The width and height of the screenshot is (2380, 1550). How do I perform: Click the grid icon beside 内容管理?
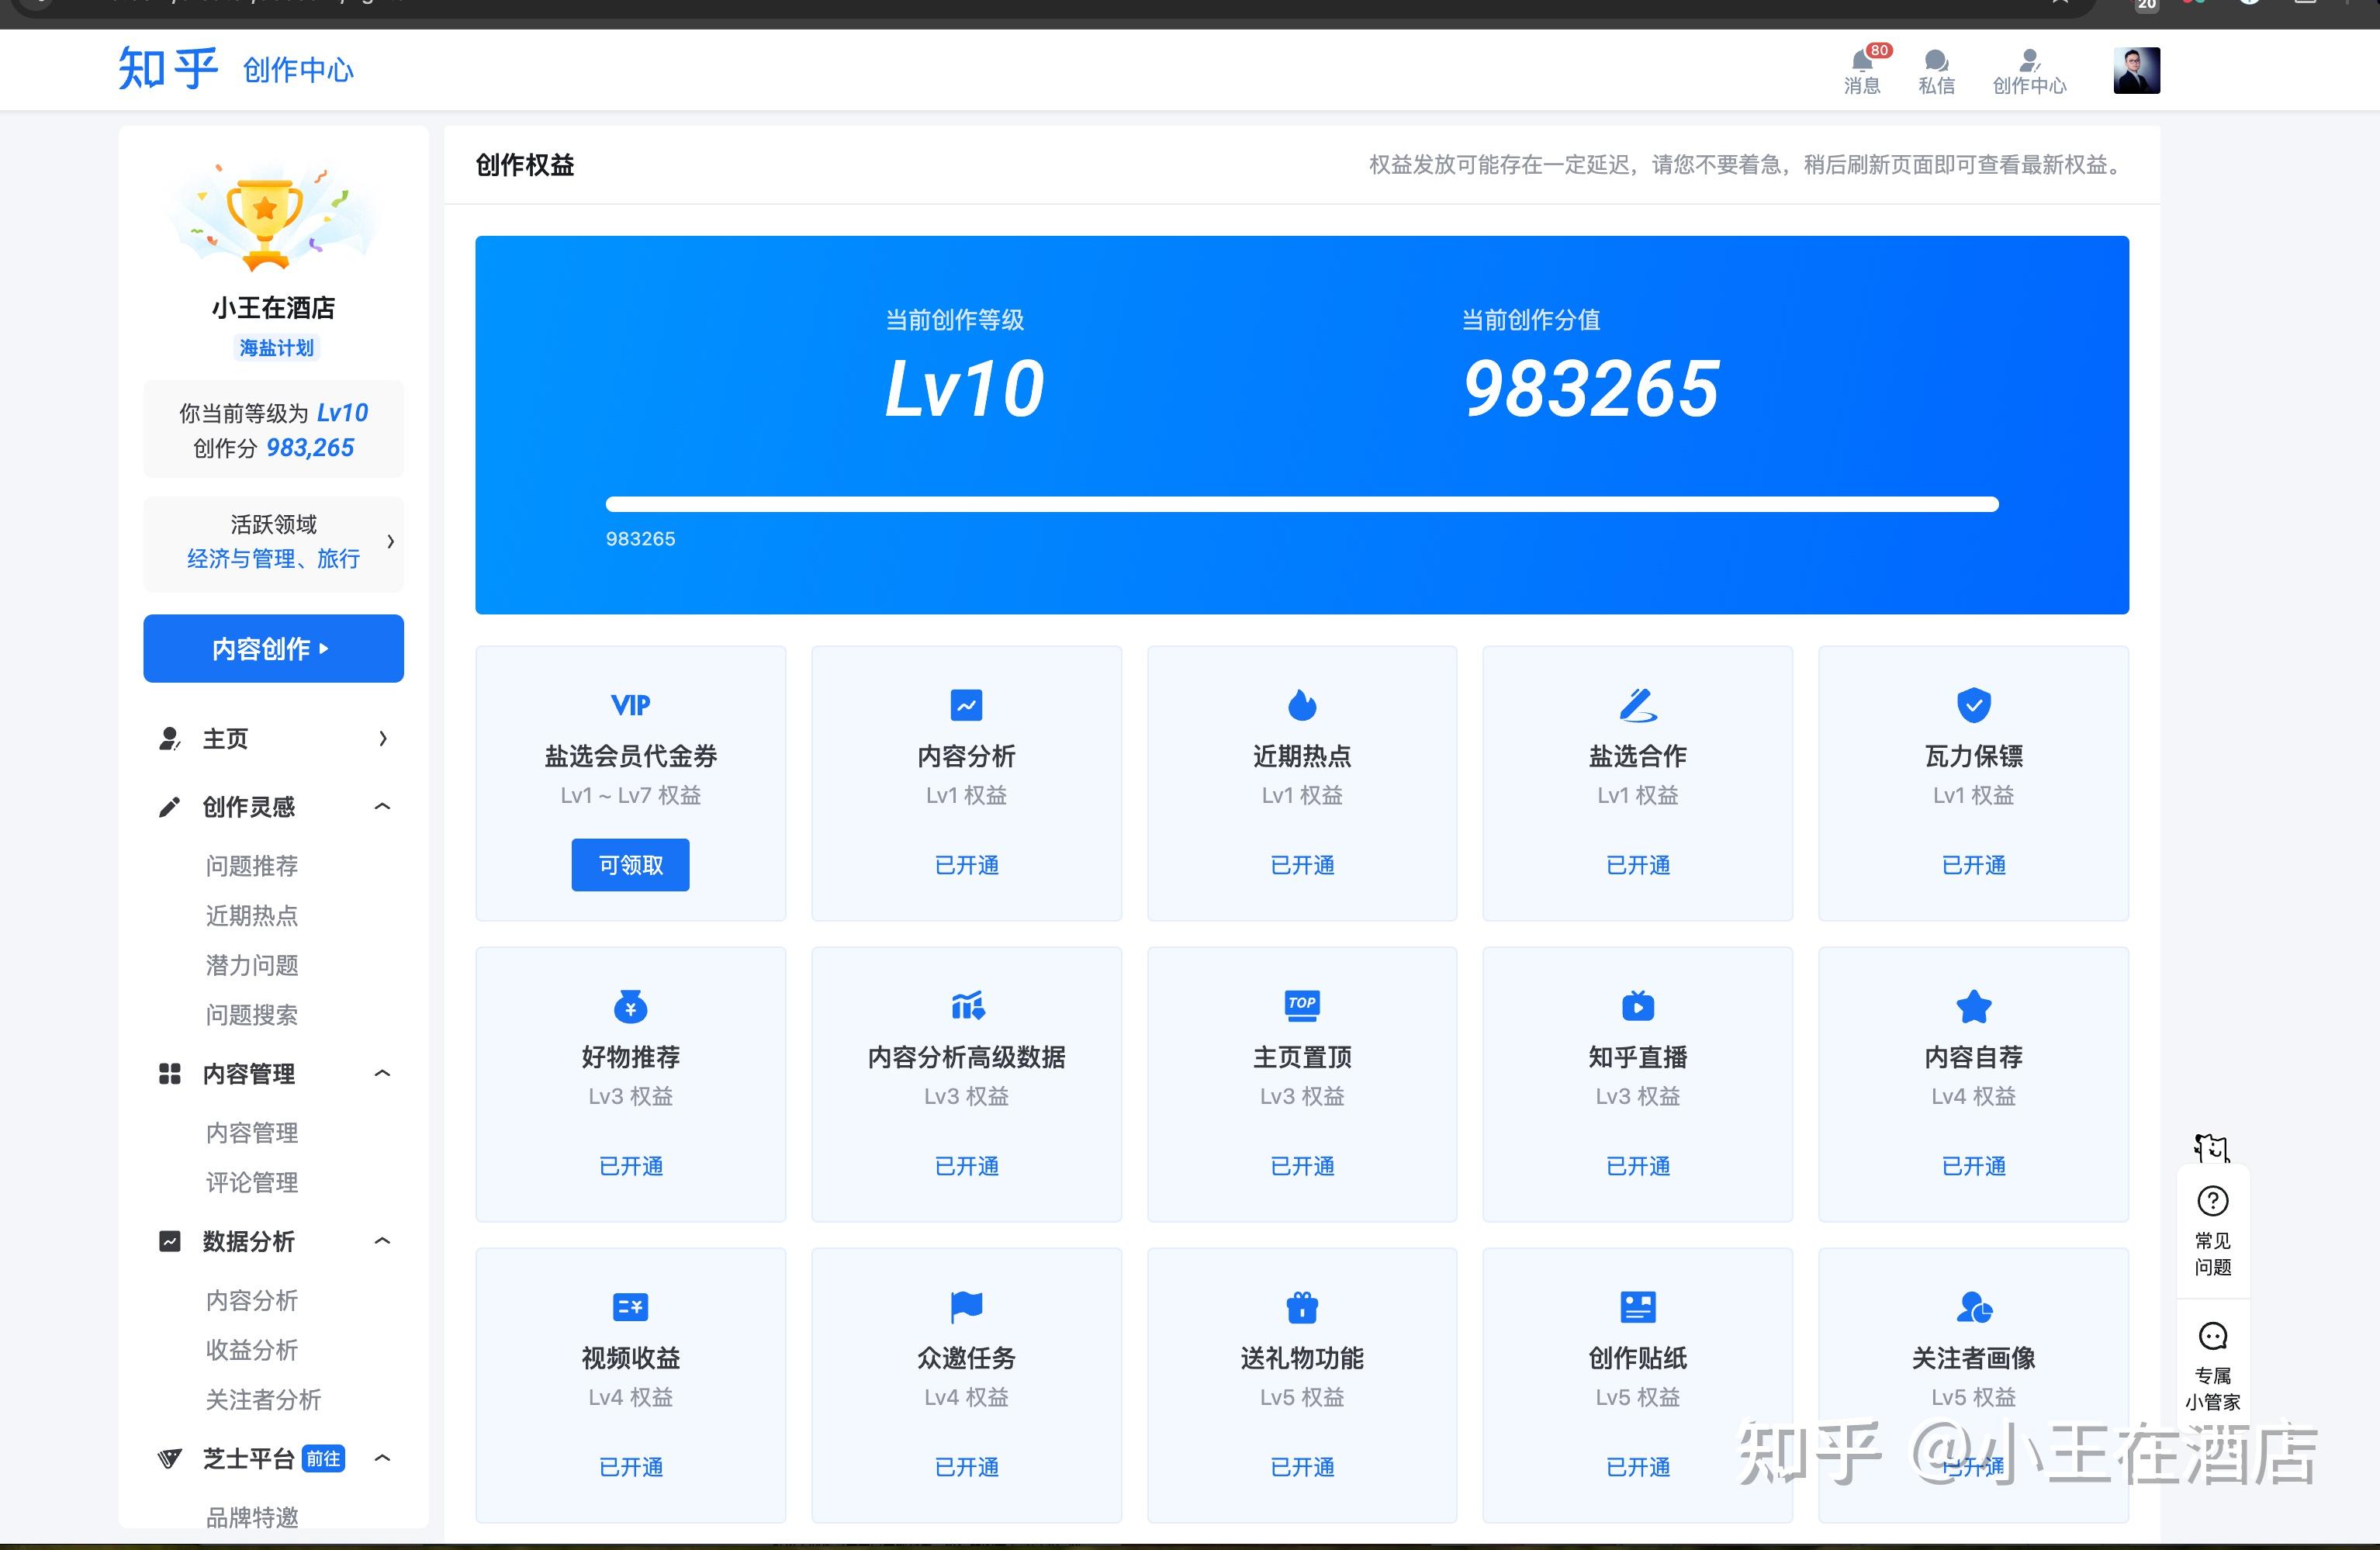pyautogui.click(x=169, y=1074)
